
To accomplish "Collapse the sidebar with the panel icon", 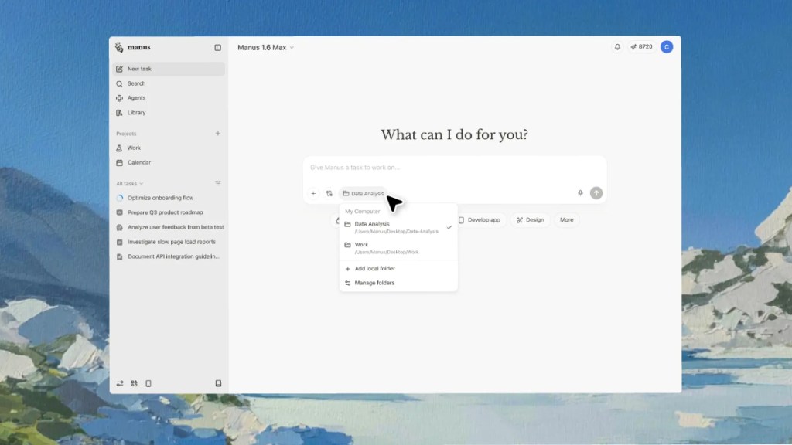I will point(217,47).
